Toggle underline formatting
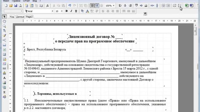200x112 pixels. [76, 11]
